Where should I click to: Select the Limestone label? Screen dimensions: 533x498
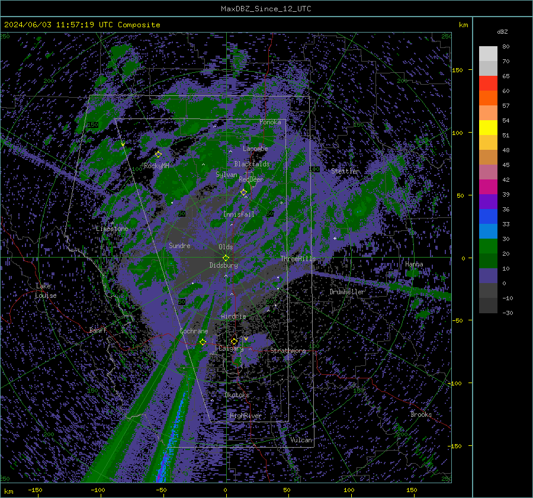[112, 229]
